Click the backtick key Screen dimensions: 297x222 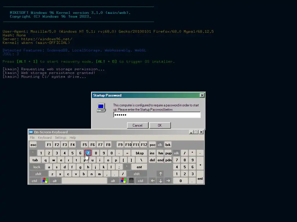click(x=33, y=153)
